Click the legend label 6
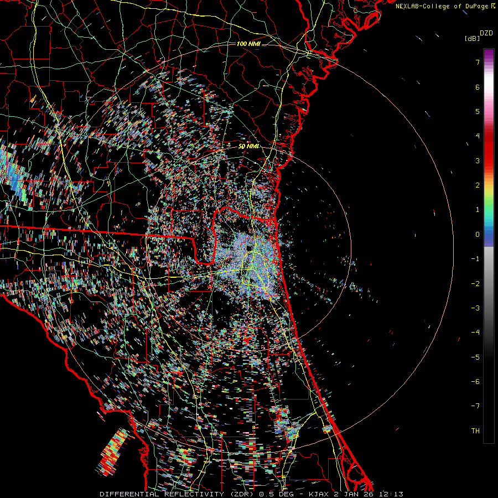This screenshot has height=498, width=498. click(478, 87)
